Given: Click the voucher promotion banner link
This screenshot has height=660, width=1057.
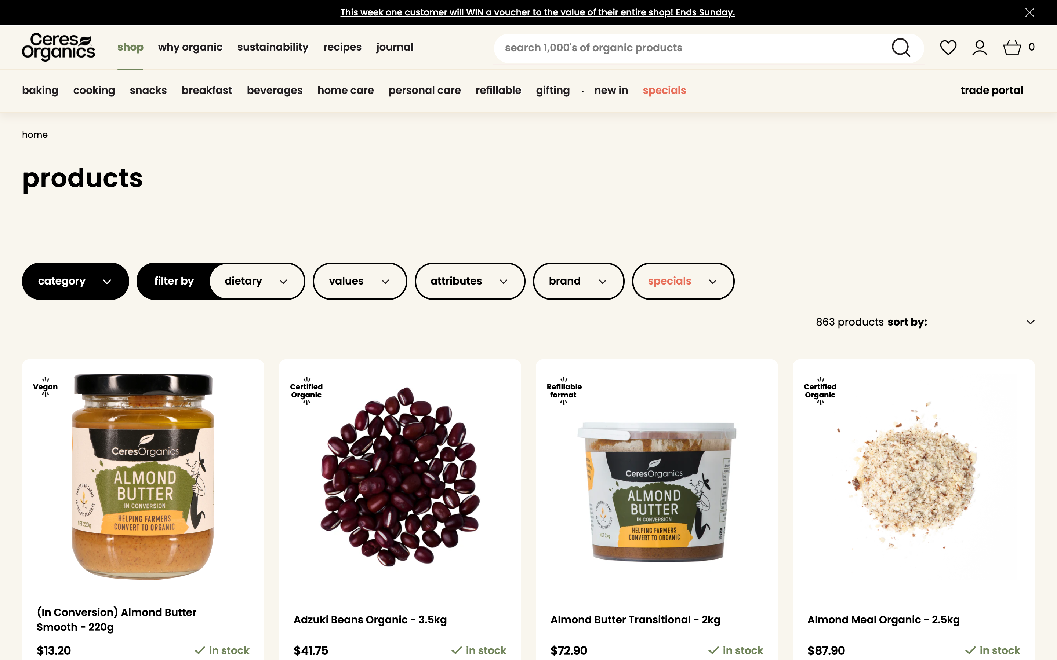Looking at the screenshot, I should (537, 12).
